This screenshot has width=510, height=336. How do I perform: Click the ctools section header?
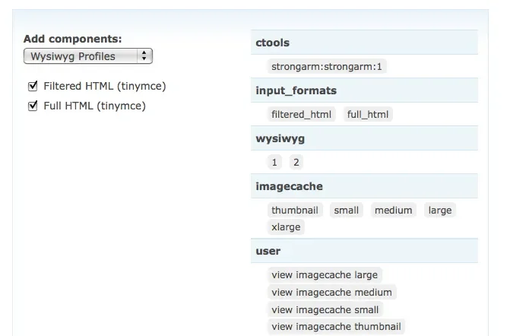coord(364,43)
